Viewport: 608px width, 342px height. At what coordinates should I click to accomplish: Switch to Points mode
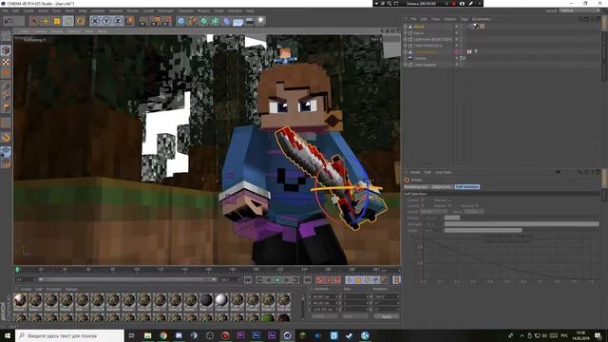(x=6, y=85)
